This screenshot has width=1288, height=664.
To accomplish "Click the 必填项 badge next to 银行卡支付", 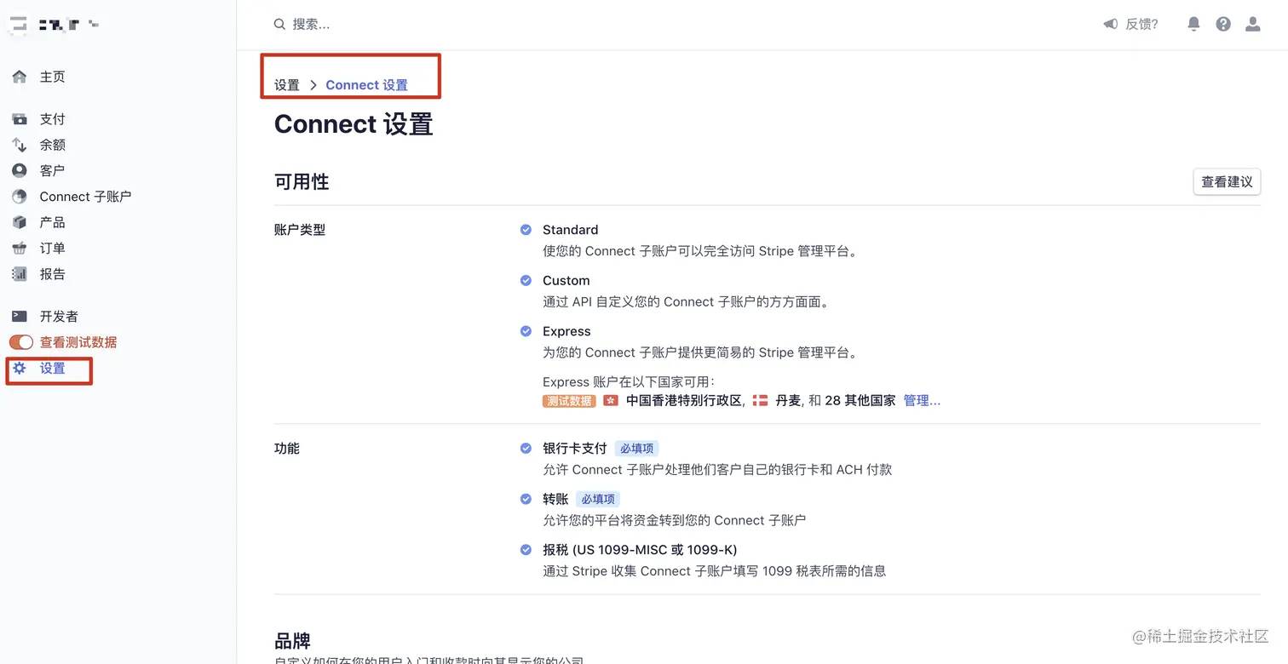I will [x=637, y=449].
